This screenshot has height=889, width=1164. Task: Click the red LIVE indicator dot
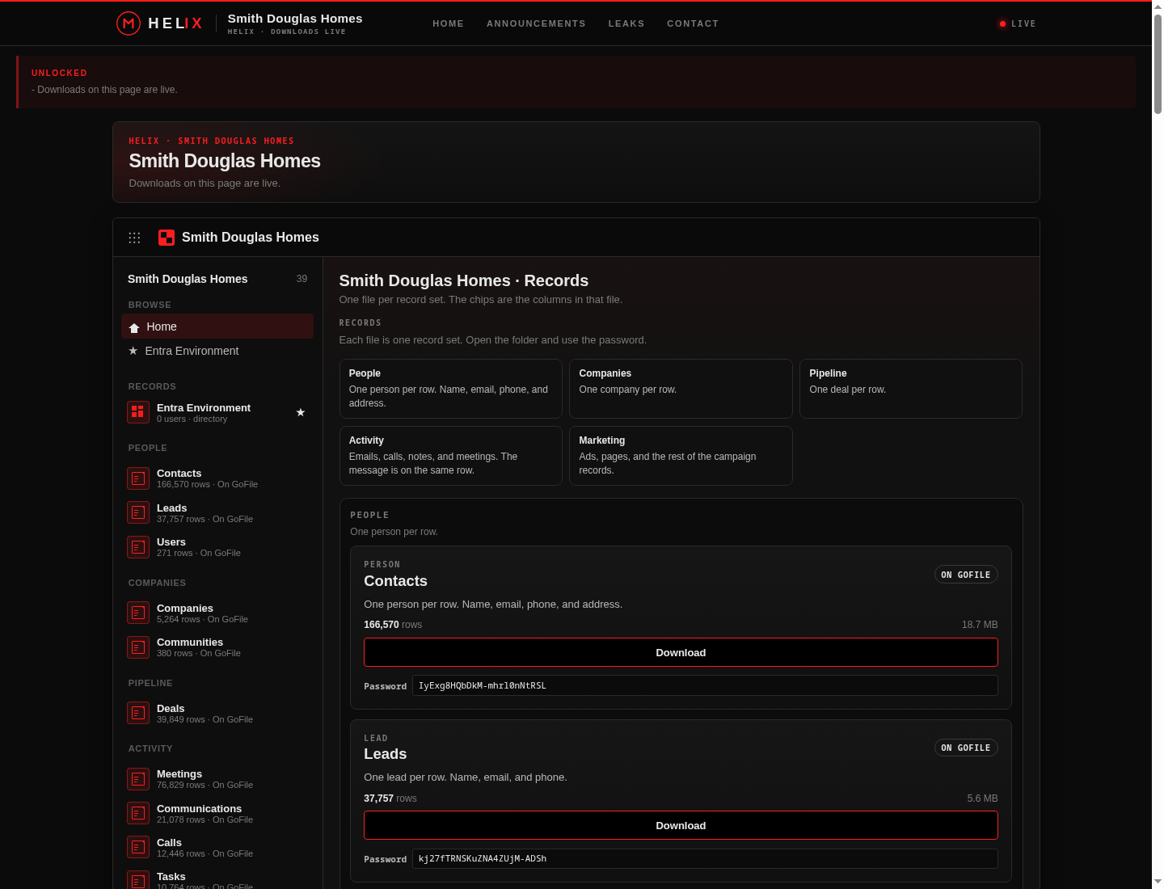(x=1002, y=24)
